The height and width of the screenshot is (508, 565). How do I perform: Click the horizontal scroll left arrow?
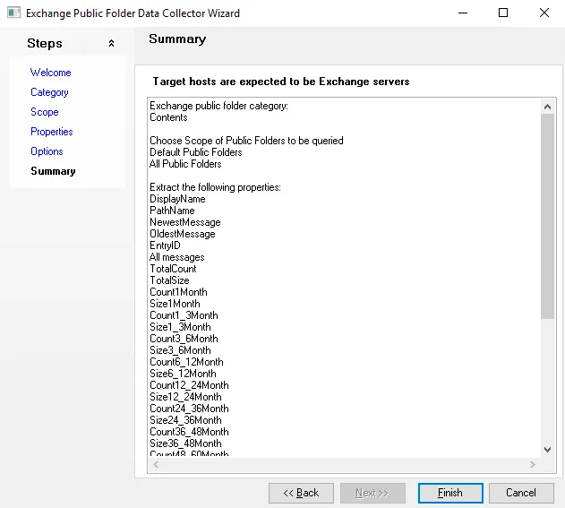click(156, 464)
